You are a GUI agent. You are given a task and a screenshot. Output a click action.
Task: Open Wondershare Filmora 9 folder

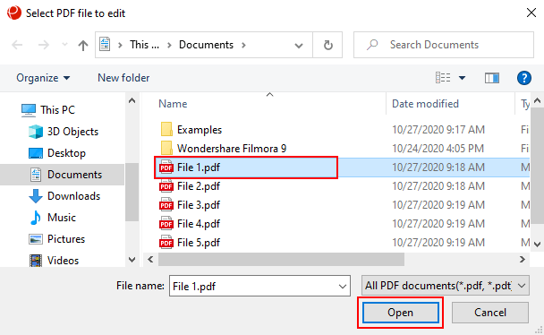click(232, 149)
